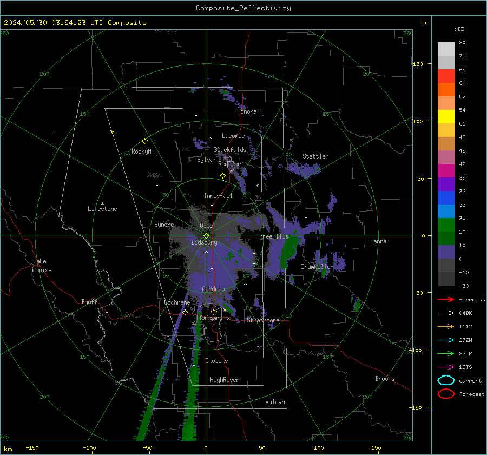Click the white plus marker east of ThreeHills
Screen dimensions: 487x455
pos(306,217)
